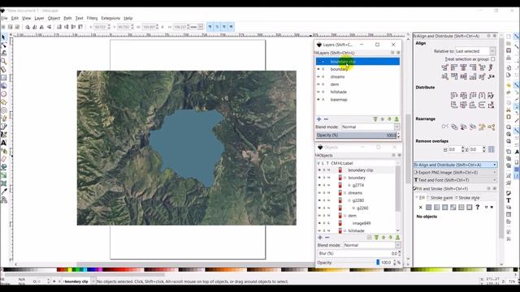Choose the unknown paint question mark icon
Viewport: 520px width, 292px height.
pyautogui.click(x=477, y=208)
